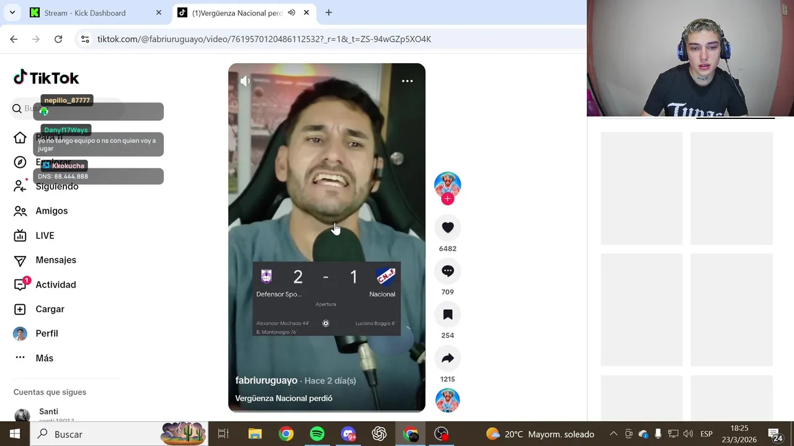
Task: Expand the Más menu
Action: click(34, 358)
